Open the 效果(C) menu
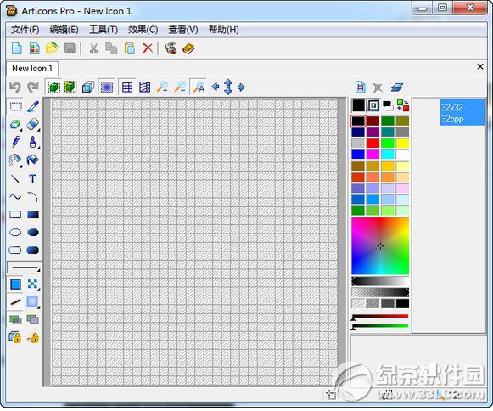The image size is (493, 411). coord(143,30)
